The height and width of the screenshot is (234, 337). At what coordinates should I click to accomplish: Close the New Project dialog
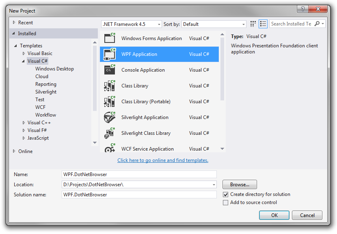[318, 9]
